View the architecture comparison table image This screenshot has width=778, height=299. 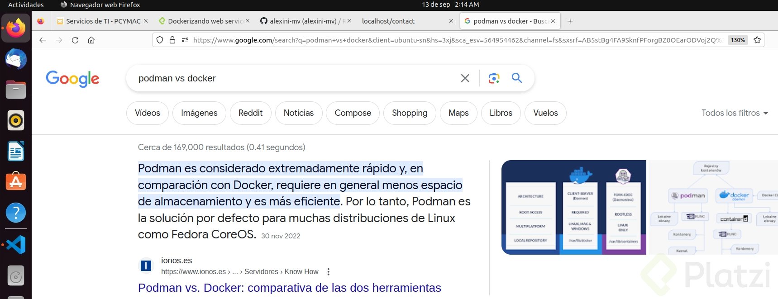[574, 207]
